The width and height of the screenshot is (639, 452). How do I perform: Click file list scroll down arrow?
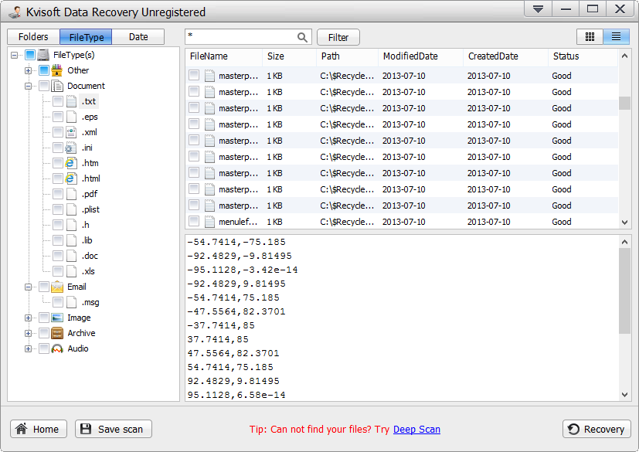click(x=624, y=222)
